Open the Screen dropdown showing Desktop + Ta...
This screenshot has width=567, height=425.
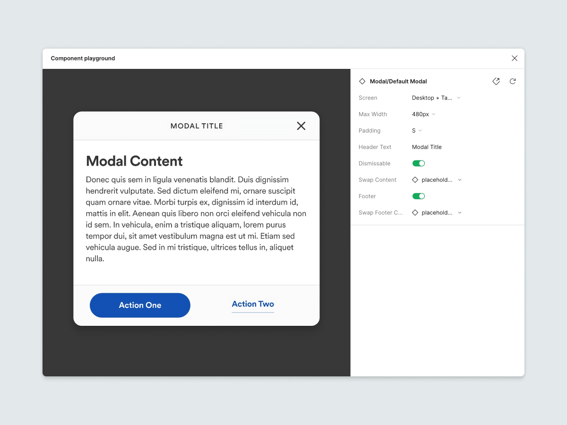tap(434, 98)
